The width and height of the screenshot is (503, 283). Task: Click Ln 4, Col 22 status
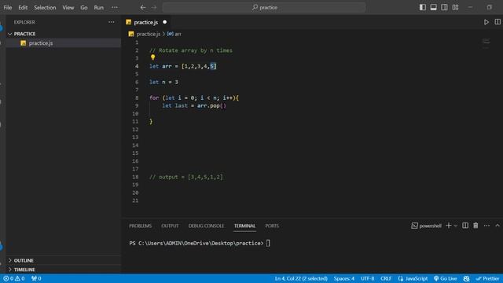[x=301, y=278]
